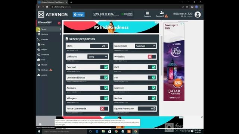
Task: Open Microsoft Store from the taskbar
Action: pos(109,131)
